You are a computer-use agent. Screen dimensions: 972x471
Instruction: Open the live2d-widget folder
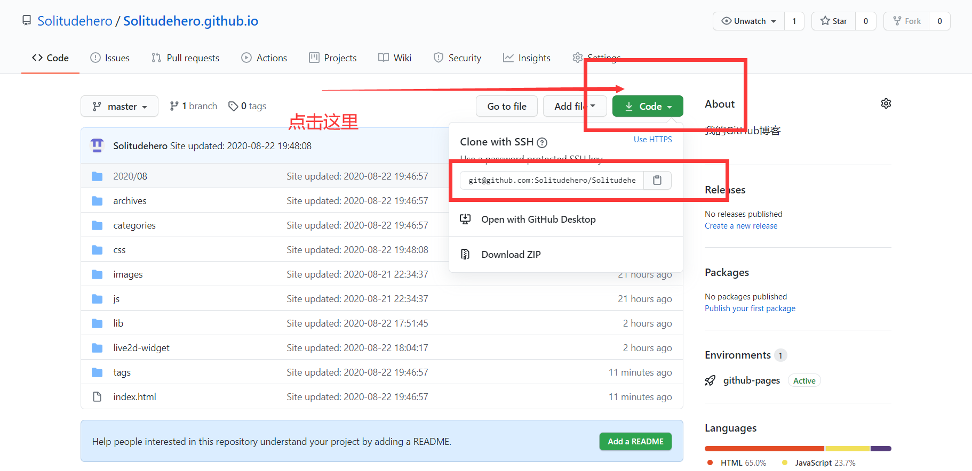tap(141, 348)
